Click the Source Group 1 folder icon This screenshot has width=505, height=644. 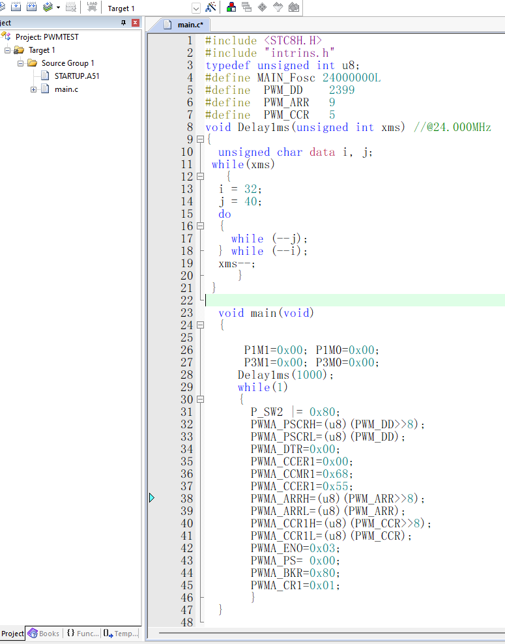tap(33, 63)
